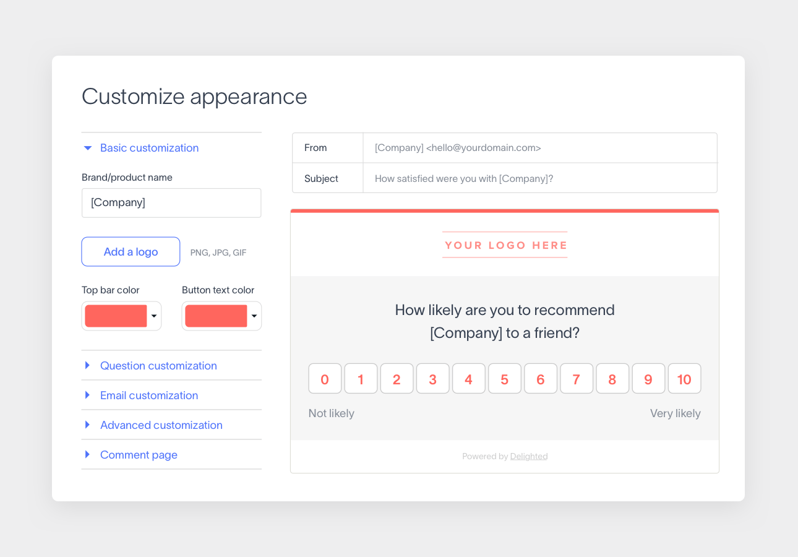This screenshot has width=798, height=557.
Task: Open the Button text color dropdown
Action: coord(254,316)
